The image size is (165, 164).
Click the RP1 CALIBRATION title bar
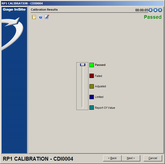(x=82, y=3)
